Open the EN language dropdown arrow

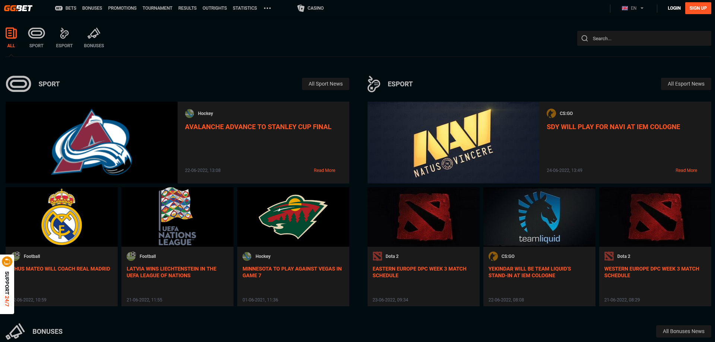642,8
